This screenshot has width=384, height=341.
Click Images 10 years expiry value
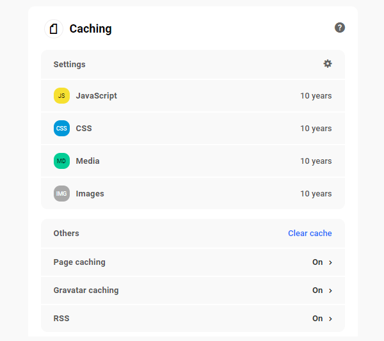316,194
